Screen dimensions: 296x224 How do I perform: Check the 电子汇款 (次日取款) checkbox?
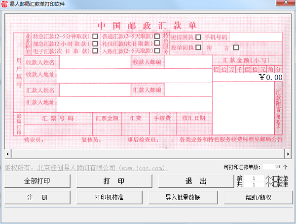click(95, 51)
